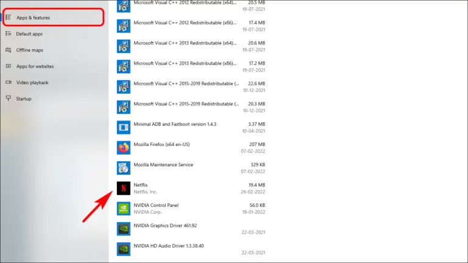Viewport: 468px width, 263px height.
Task: Click the Visual C++ 2015-2019 x64 22.6 MB icon
Action: 124,87
